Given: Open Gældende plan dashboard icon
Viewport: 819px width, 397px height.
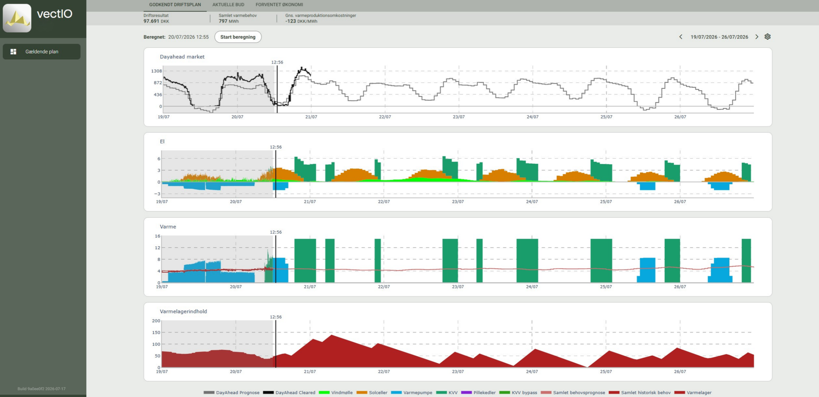Looking at the screenshot, I should tap(13, 52).
